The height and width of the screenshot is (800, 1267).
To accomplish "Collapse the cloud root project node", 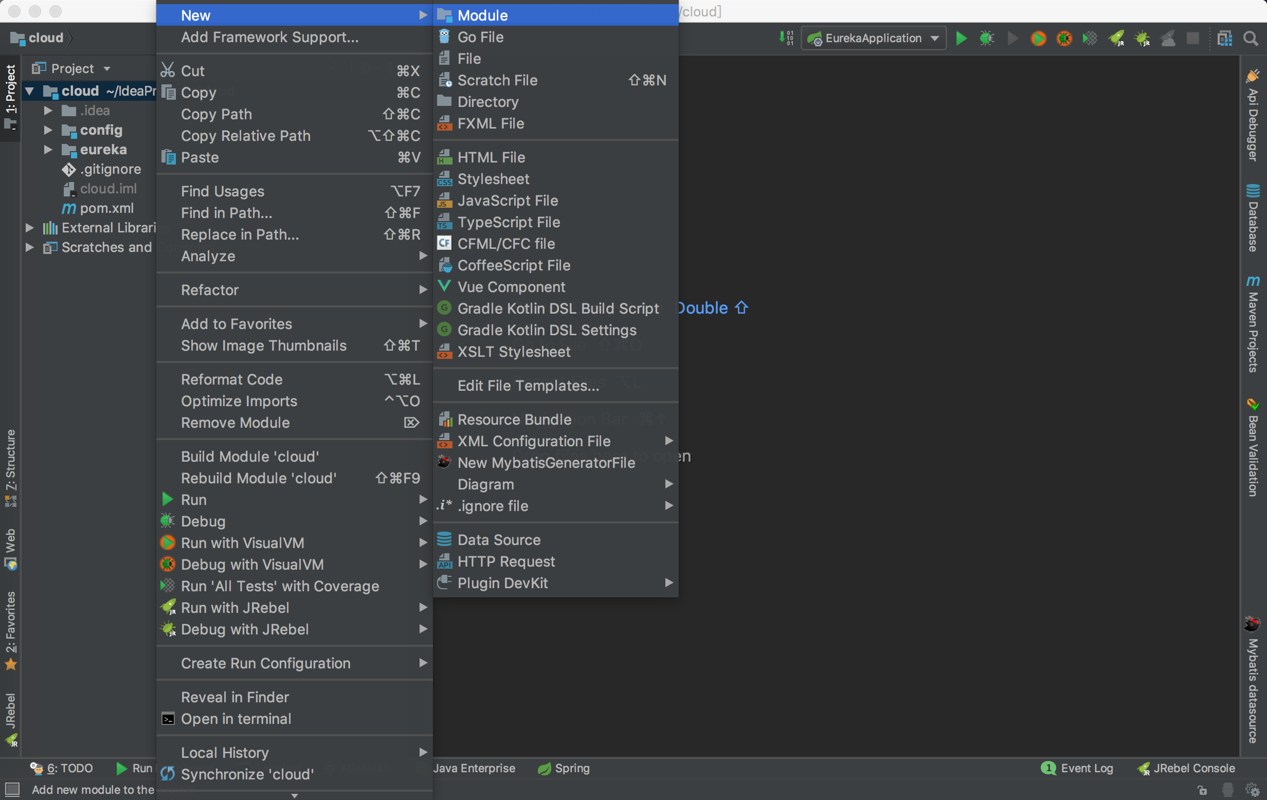I will pos(30,92).
